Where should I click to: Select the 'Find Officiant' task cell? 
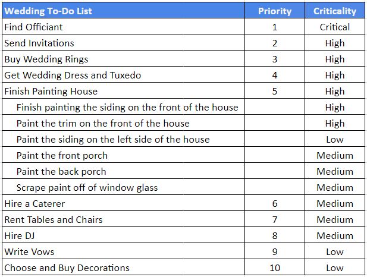(123, 27)
